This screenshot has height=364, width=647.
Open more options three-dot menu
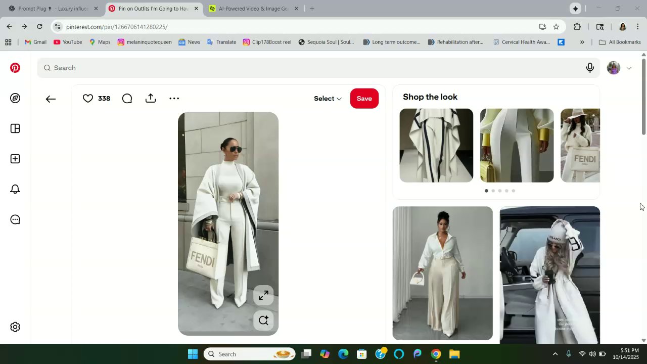[174, 99]
